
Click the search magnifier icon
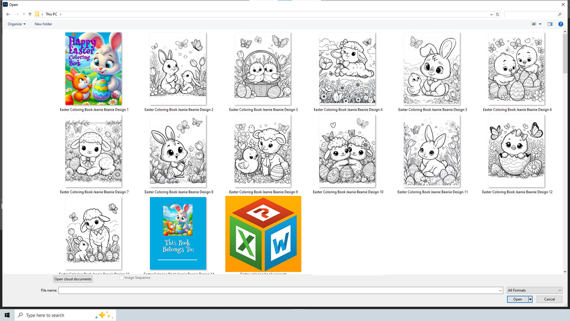point(559,14)
